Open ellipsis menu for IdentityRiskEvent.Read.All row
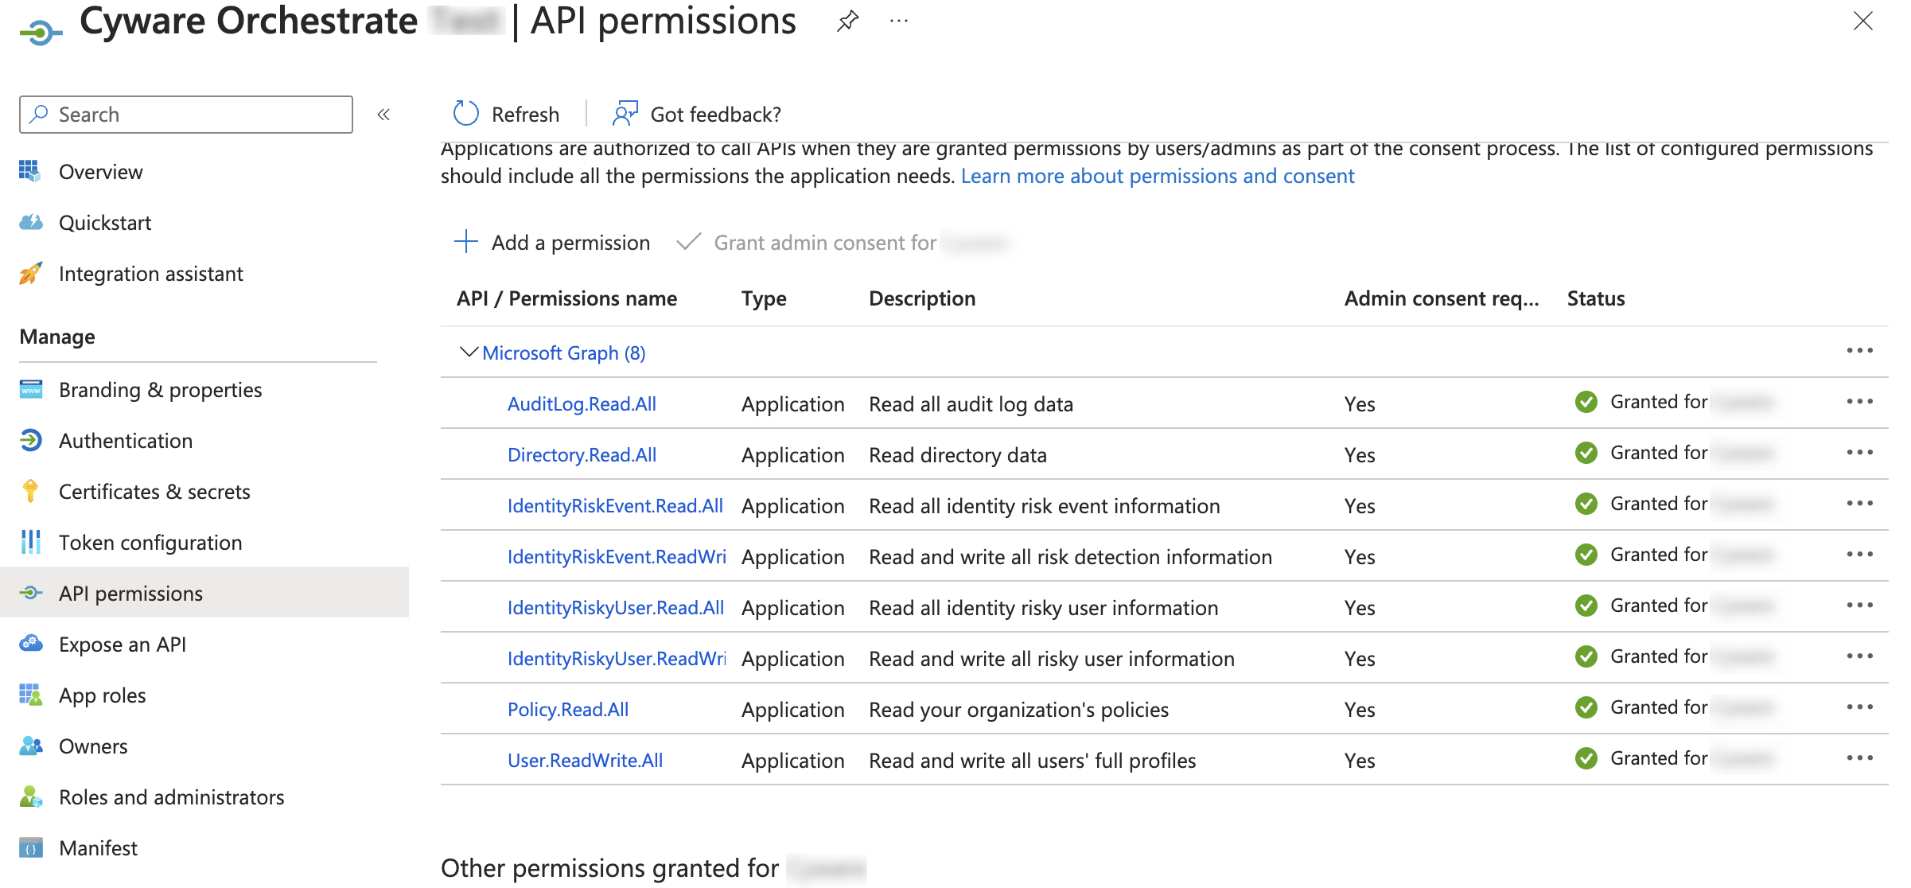Screen dimensions: 1911x888 point(1860,504)
